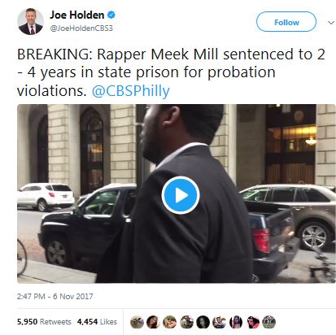Click the blue verified badge

pyautogui.click(x=111, y=15)
